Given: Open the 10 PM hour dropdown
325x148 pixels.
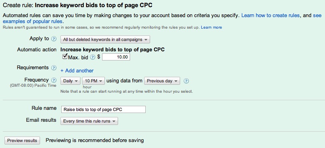Looking at the screenshot, I should 94,81.
